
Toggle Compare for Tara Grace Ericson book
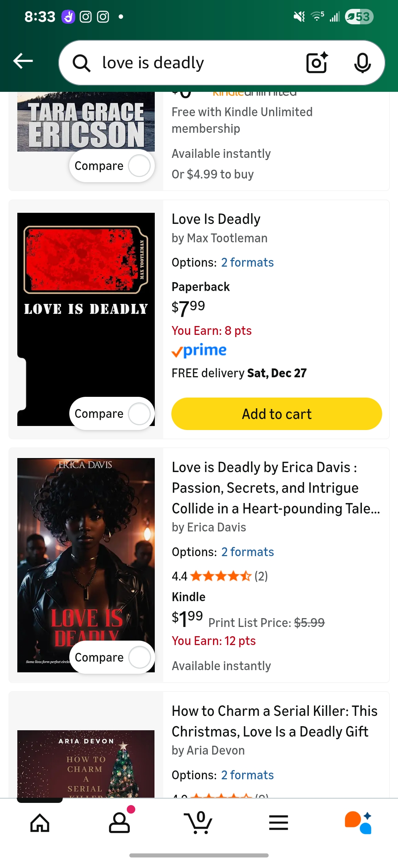click(139, 166)
